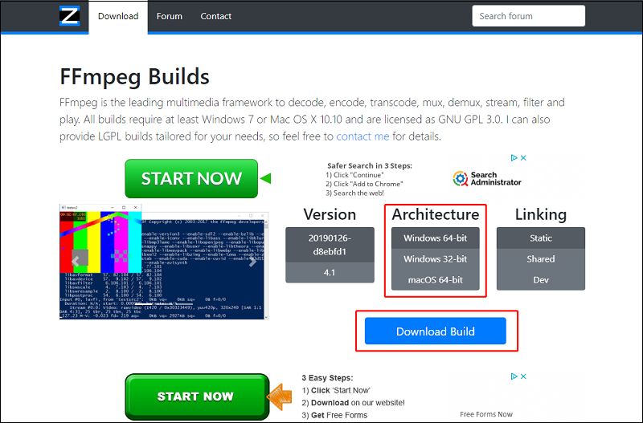The image size is (643, 423).
Task: Select version 4.1
Action: coord(330,272)
